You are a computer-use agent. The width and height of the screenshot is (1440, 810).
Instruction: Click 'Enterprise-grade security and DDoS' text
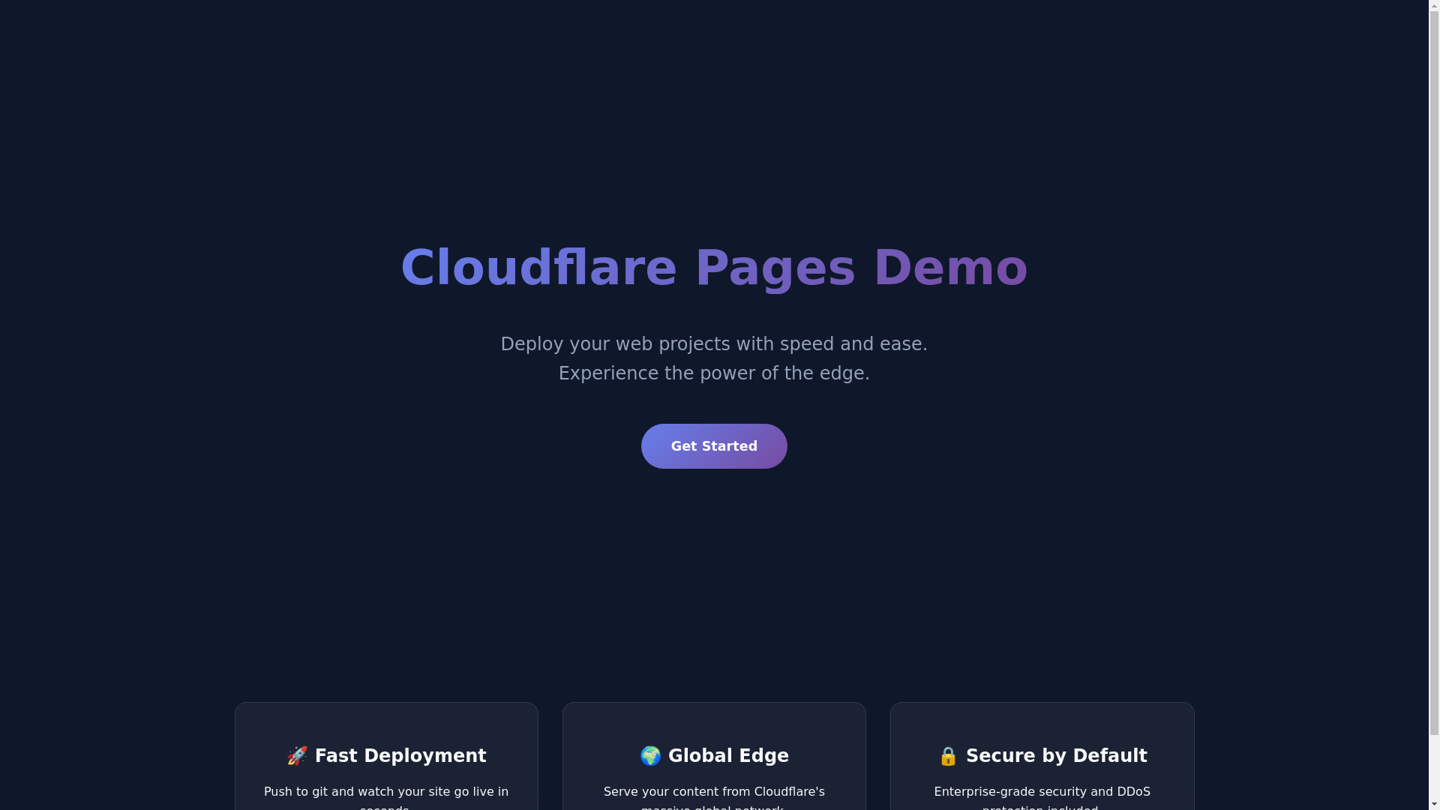click(x=1042, y=792)
